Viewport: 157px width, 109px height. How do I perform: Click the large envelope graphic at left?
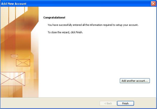(x=13, y=79)
